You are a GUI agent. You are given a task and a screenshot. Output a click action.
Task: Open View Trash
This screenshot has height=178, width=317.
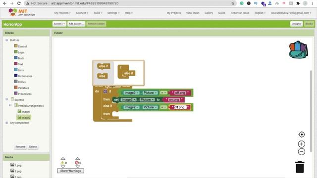[x=193, y=13]
